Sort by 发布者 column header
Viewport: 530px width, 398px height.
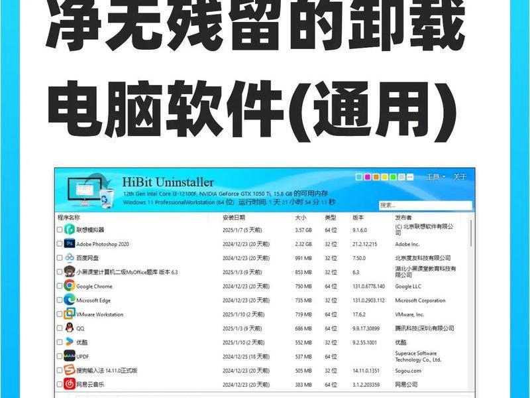click(x=403, y=218)
